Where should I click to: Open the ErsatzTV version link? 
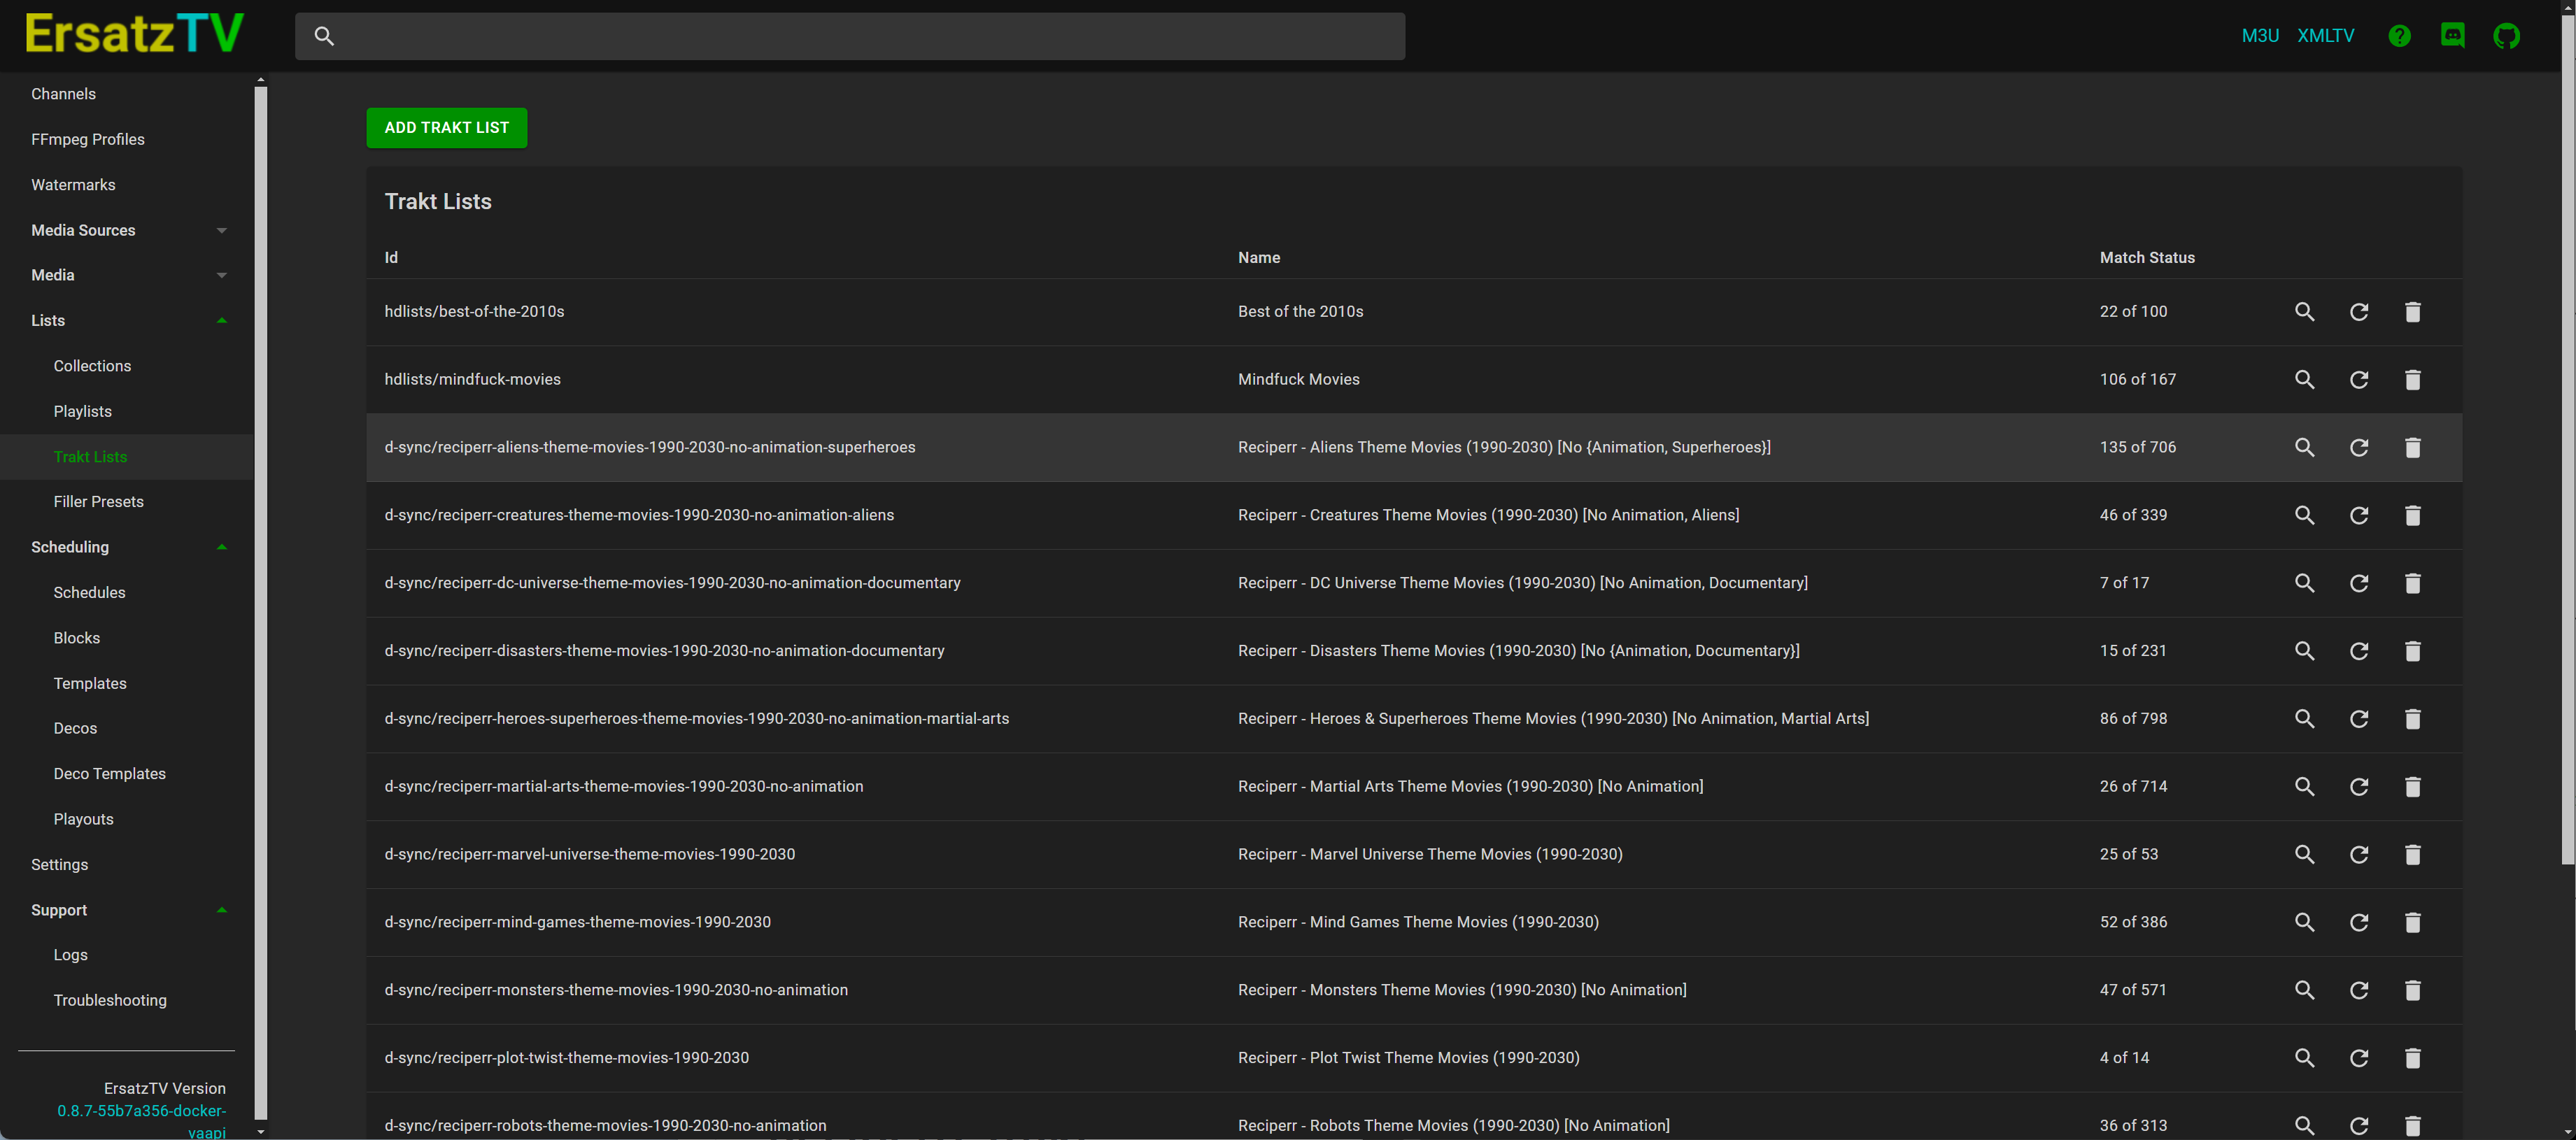(141, 1122)
